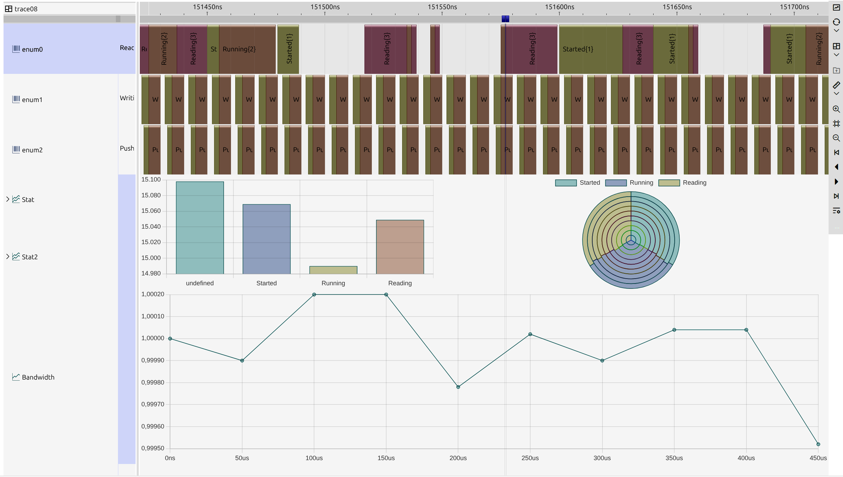Go to previous event with left arrow
This screenshot has width=843, height=477.
836,167
